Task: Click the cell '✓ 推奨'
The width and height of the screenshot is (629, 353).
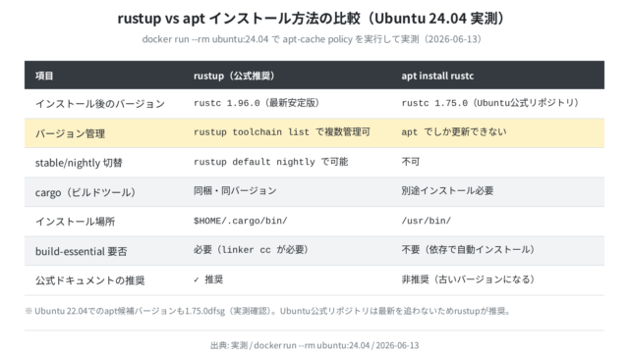Action: pyautogui.click(x=208, y=279)
